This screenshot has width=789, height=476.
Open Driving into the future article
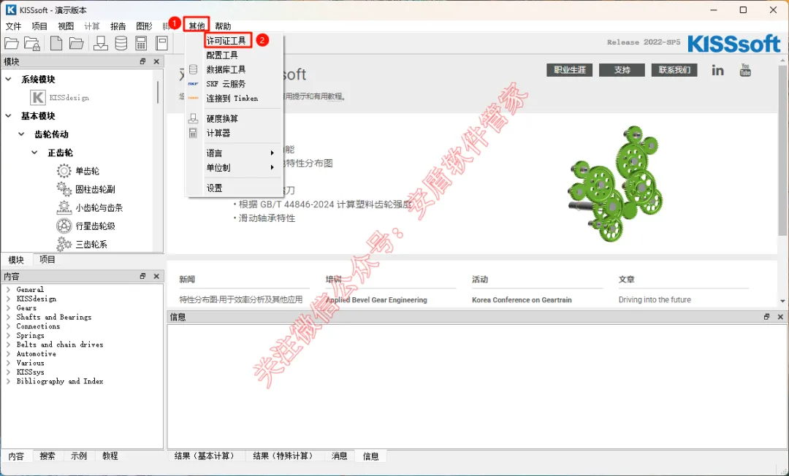[x=655, y=299]
